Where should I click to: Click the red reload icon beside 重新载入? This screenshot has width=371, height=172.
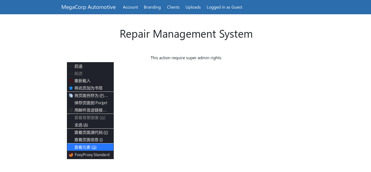[71, 81]
